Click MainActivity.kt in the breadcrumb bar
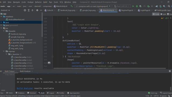Image resolution: width=172 pixels, height=97 pixels. pyautogui.click(x=60, y=6)
